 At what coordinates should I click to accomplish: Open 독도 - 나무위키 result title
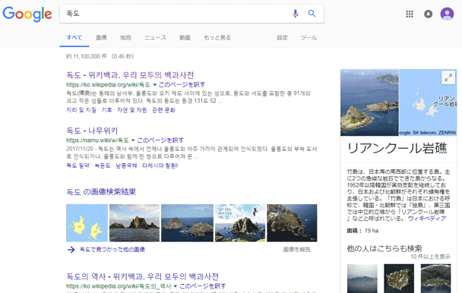[x=92, y=131]
